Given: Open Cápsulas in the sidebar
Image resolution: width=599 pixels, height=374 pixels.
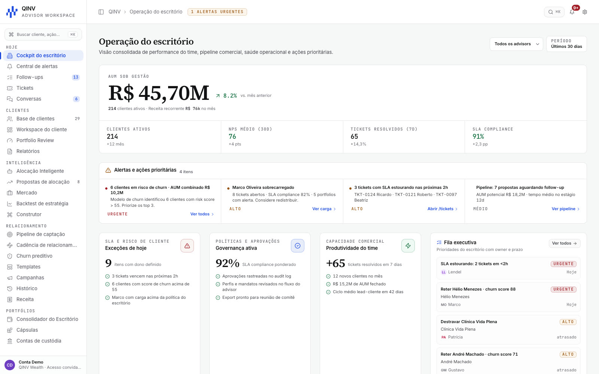Looking at the screenshot, I should (43, 330).
